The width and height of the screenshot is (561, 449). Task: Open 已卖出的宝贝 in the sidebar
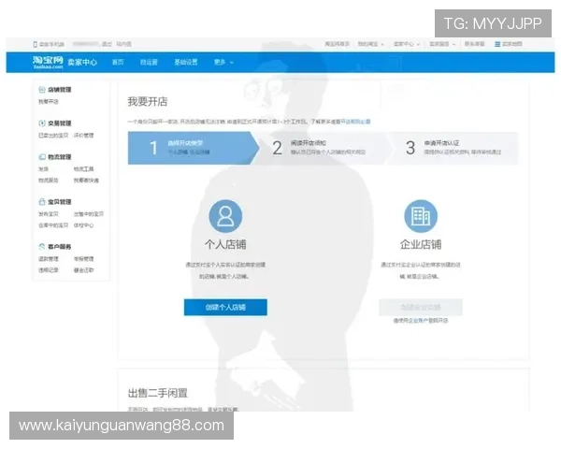tap(53, 136)
